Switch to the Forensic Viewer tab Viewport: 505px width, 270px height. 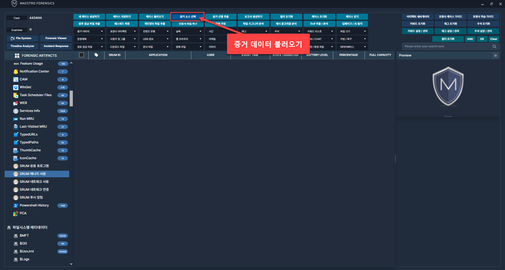click(x=56, y=38)
